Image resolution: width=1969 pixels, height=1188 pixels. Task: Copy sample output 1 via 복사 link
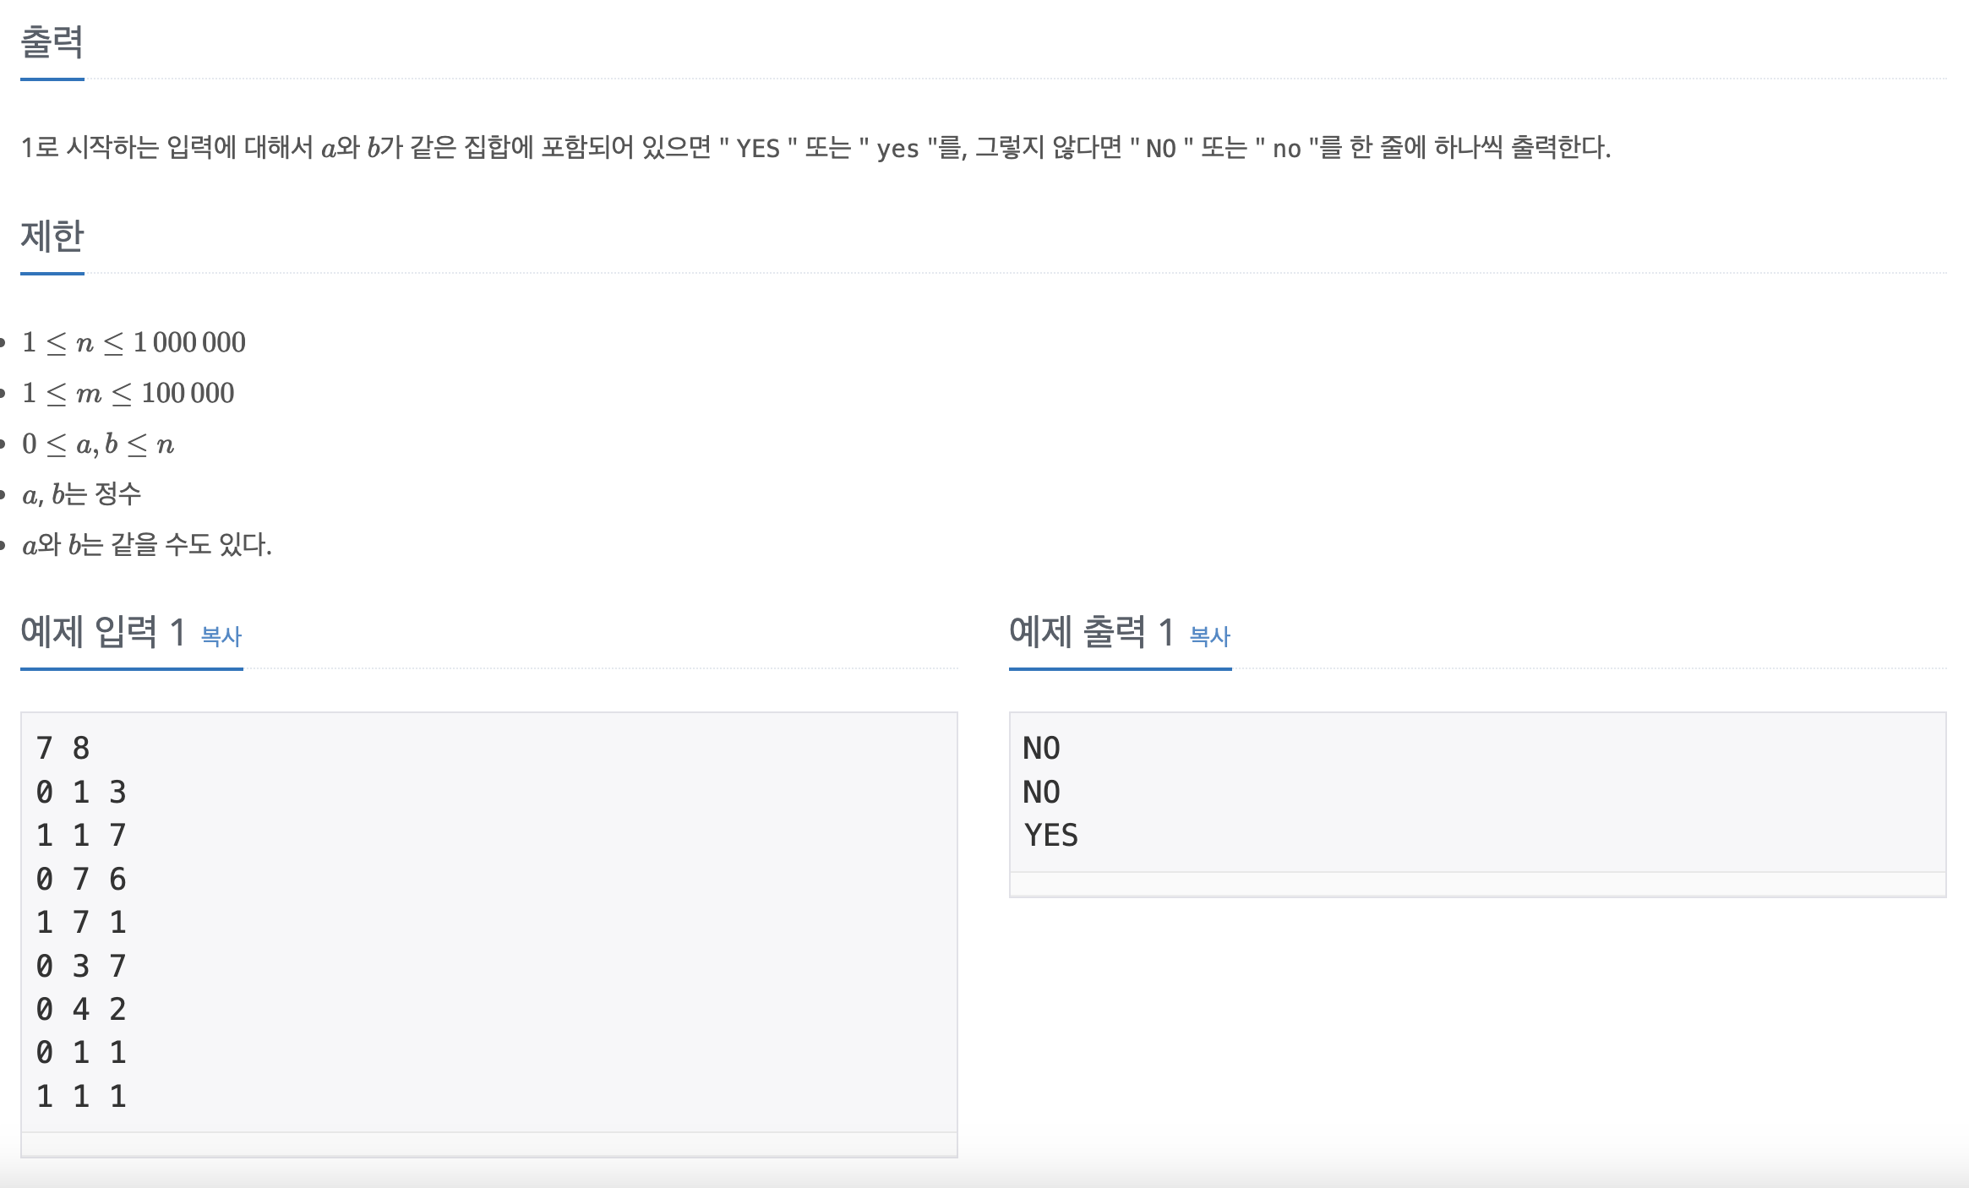[x=1210, y=636]
